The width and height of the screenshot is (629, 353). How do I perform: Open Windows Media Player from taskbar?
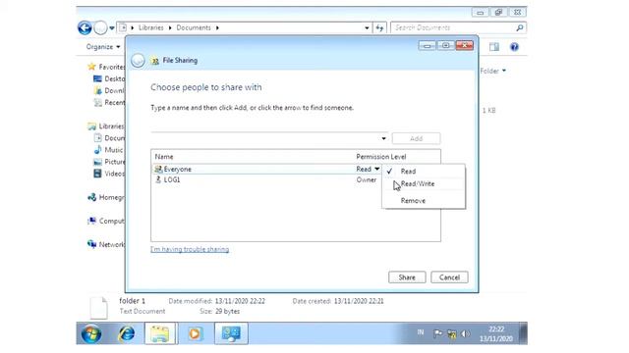pos(195,333)
